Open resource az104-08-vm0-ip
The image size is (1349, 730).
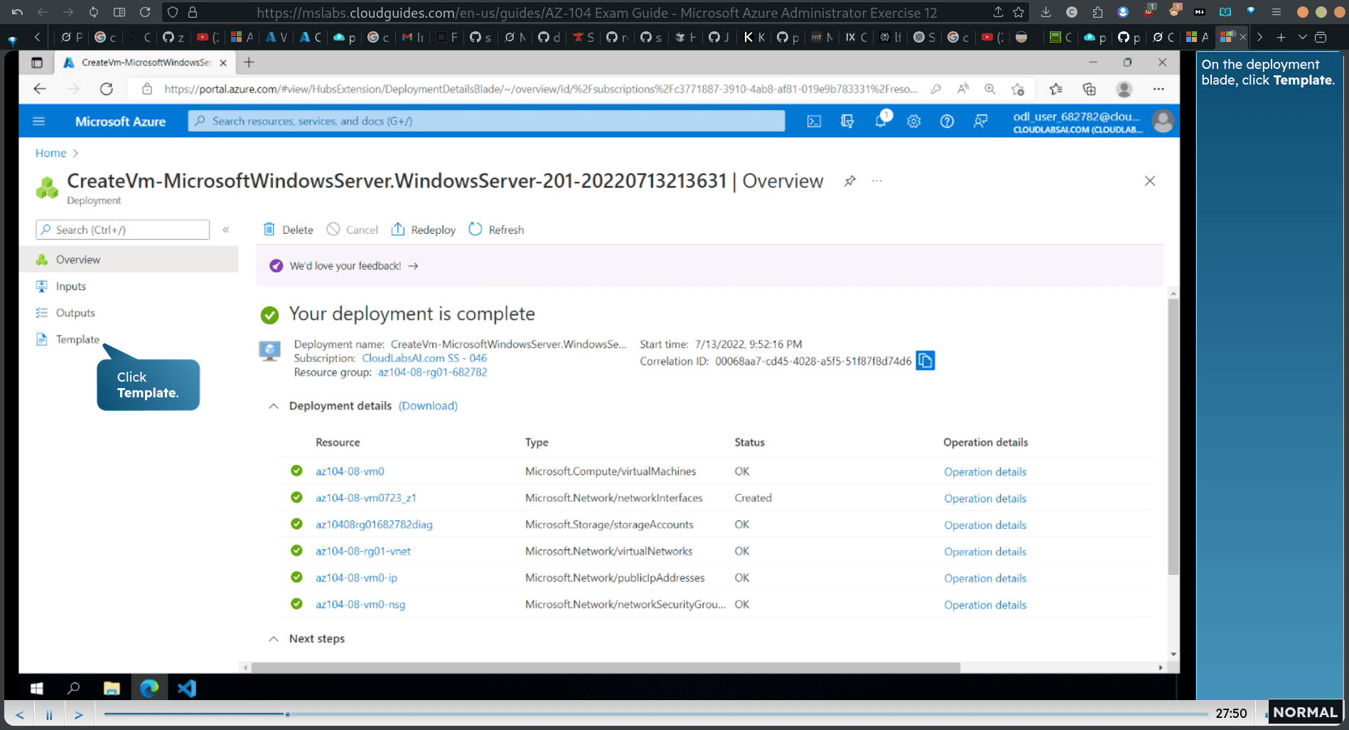click(356, 578)
